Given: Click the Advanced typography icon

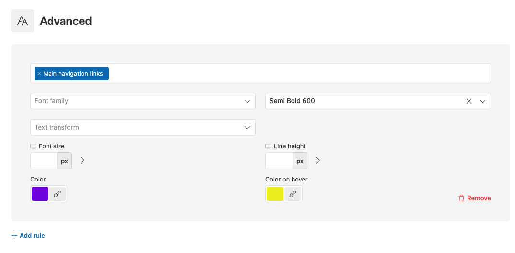Looking at the screenshot, I should click(23, 21).
